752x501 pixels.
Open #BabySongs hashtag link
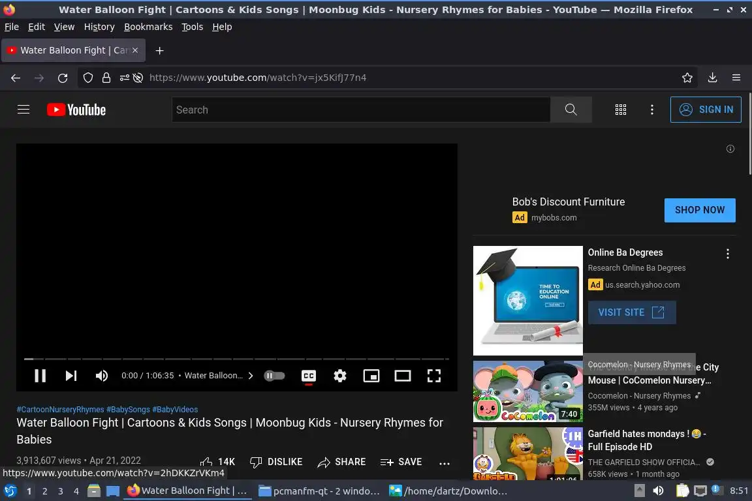tap(128, 410)
